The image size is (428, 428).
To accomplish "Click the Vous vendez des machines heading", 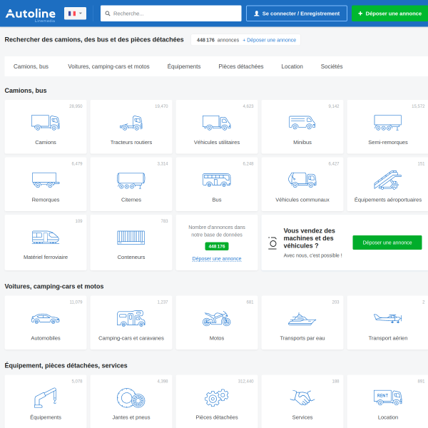I will (x=309, y=238).
